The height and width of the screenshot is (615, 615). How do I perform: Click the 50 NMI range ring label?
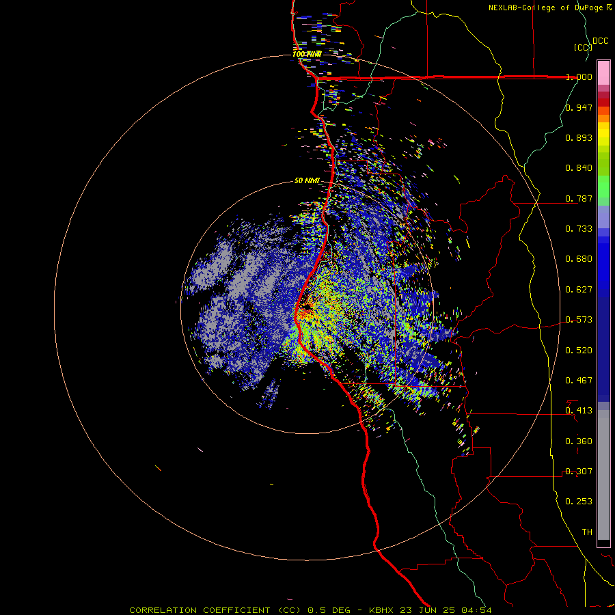click(x=307, y=181)
